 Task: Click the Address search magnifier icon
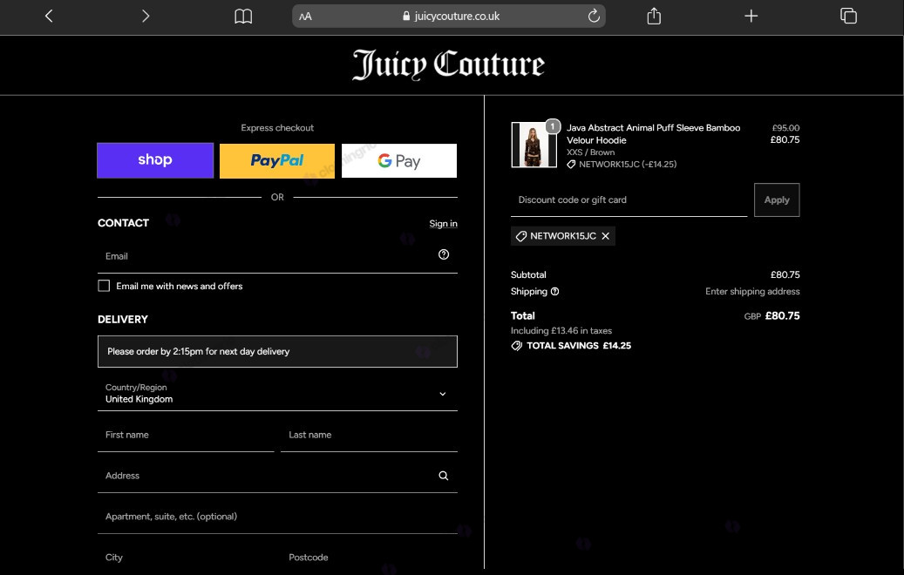pos(444,476)
